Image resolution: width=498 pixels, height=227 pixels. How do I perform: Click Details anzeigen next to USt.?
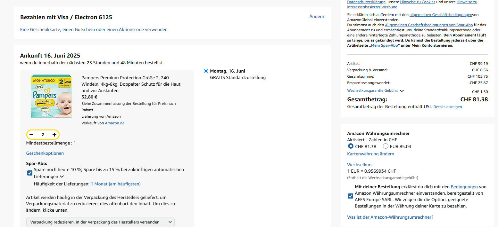tap(448, 107)
